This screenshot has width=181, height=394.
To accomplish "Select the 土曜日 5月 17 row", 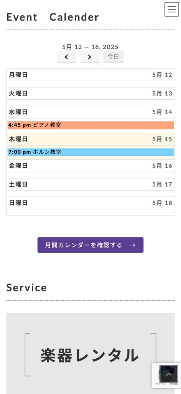I will point(90,184).
